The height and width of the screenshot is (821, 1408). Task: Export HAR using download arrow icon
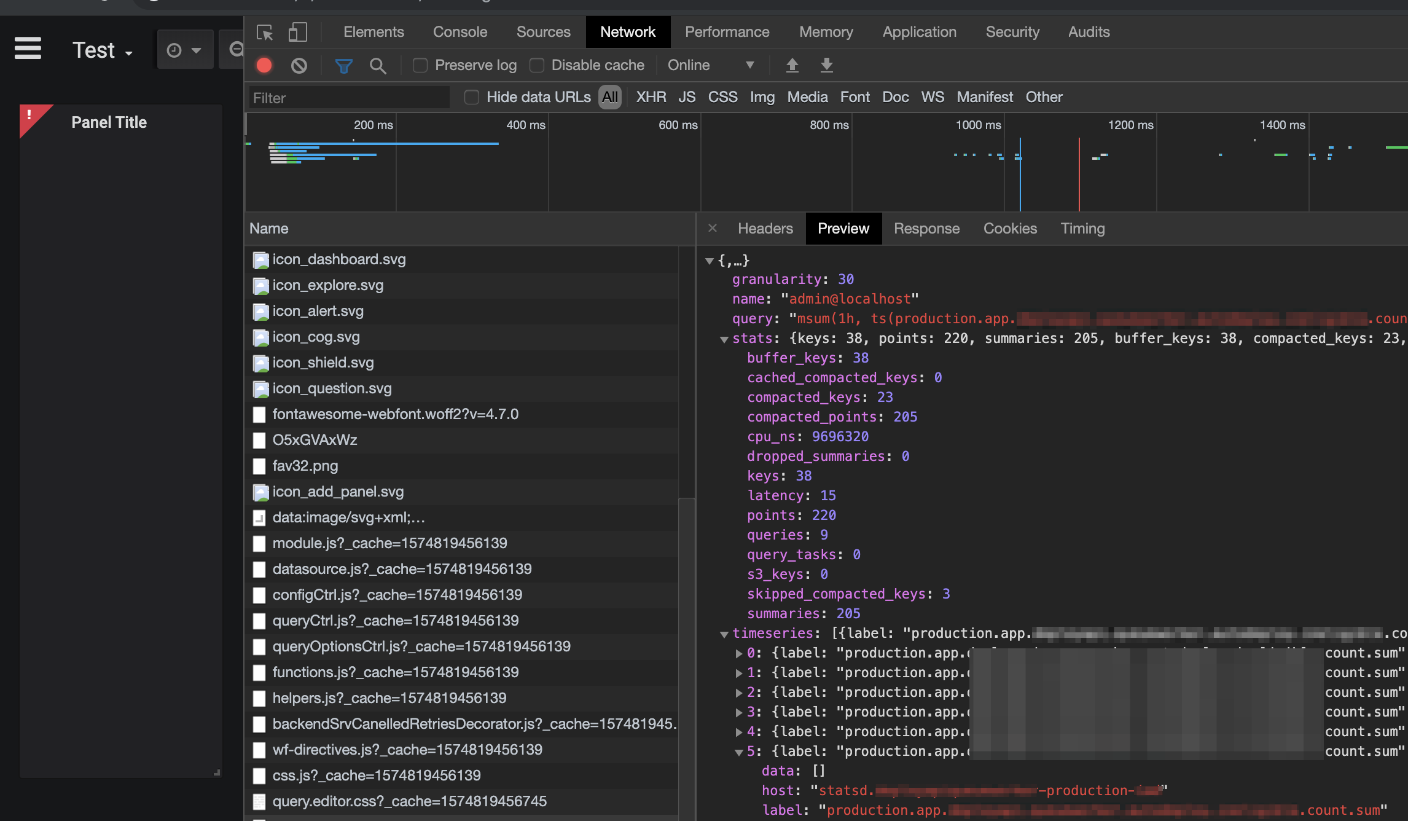point(826,65)
